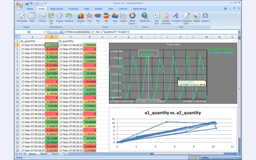Click the Office button logo

[x=19, y=5]
